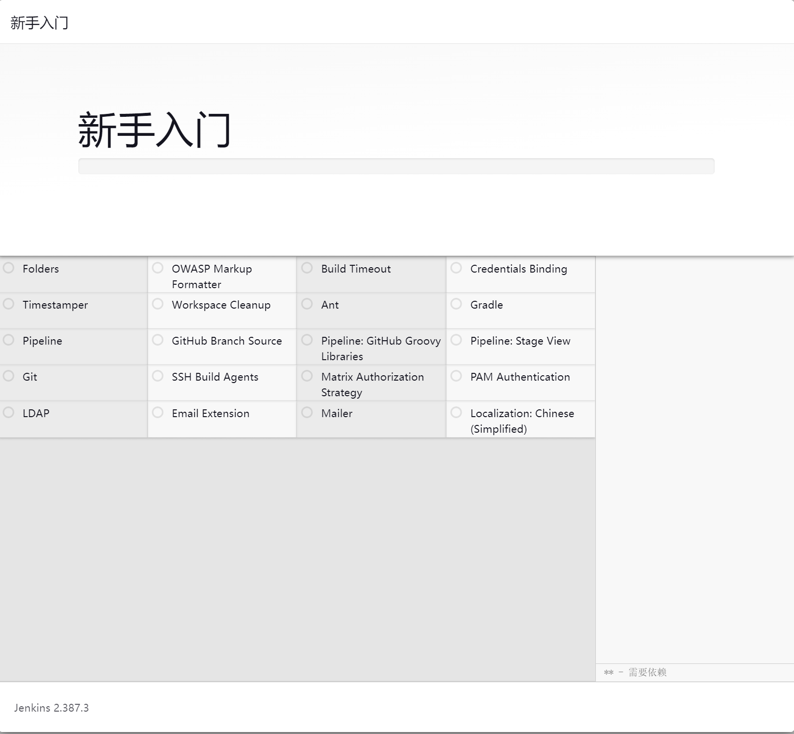This screenshot has height=734, width=794.
Task: Click the Mailer plugin name
Action: pos(337,413)
